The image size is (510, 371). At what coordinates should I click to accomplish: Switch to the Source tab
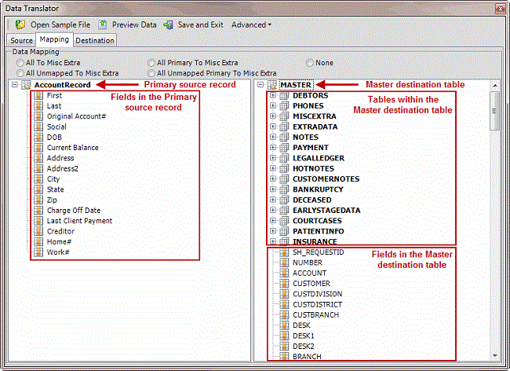pyautogui.click(x=21, y=40)
